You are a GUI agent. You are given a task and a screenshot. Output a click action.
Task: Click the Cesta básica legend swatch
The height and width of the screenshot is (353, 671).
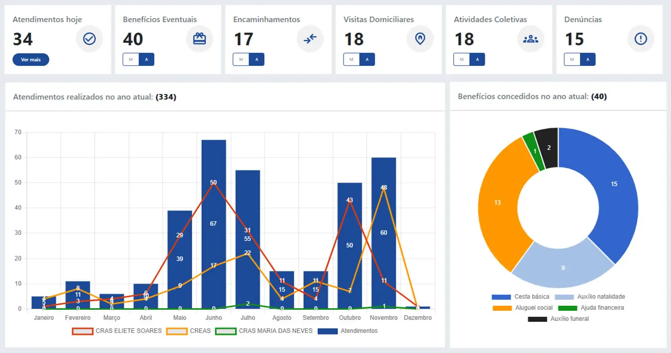tap(501, 297)
